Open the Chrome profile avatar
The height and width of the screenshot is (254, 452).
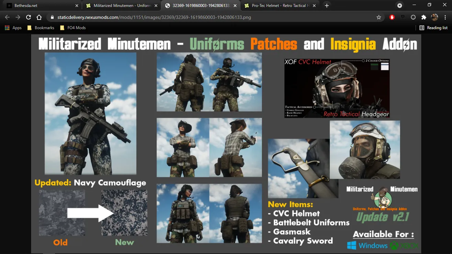point(434,17)
